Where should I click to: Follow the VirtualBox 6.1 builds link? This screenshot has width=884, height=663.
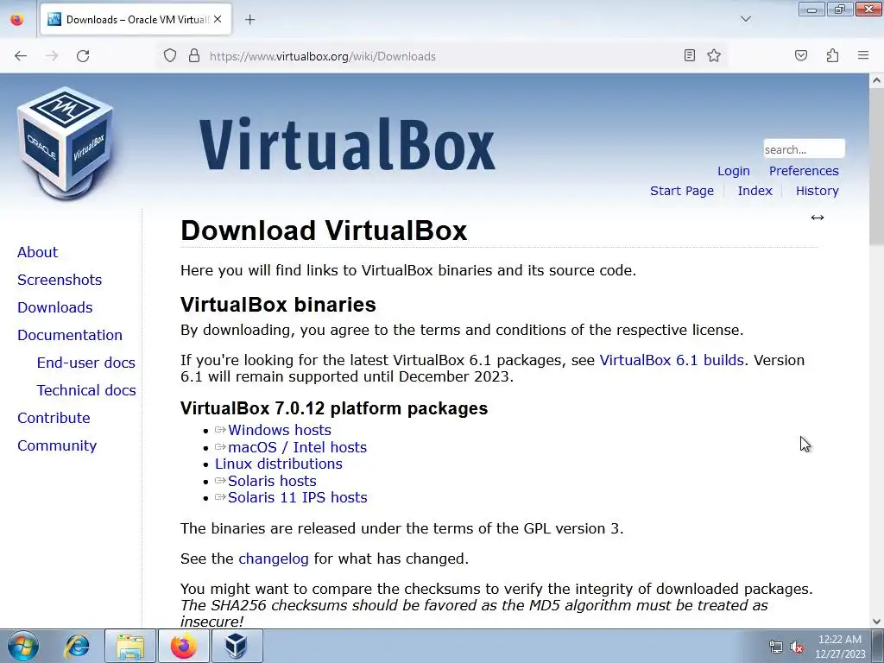point(672,360)
